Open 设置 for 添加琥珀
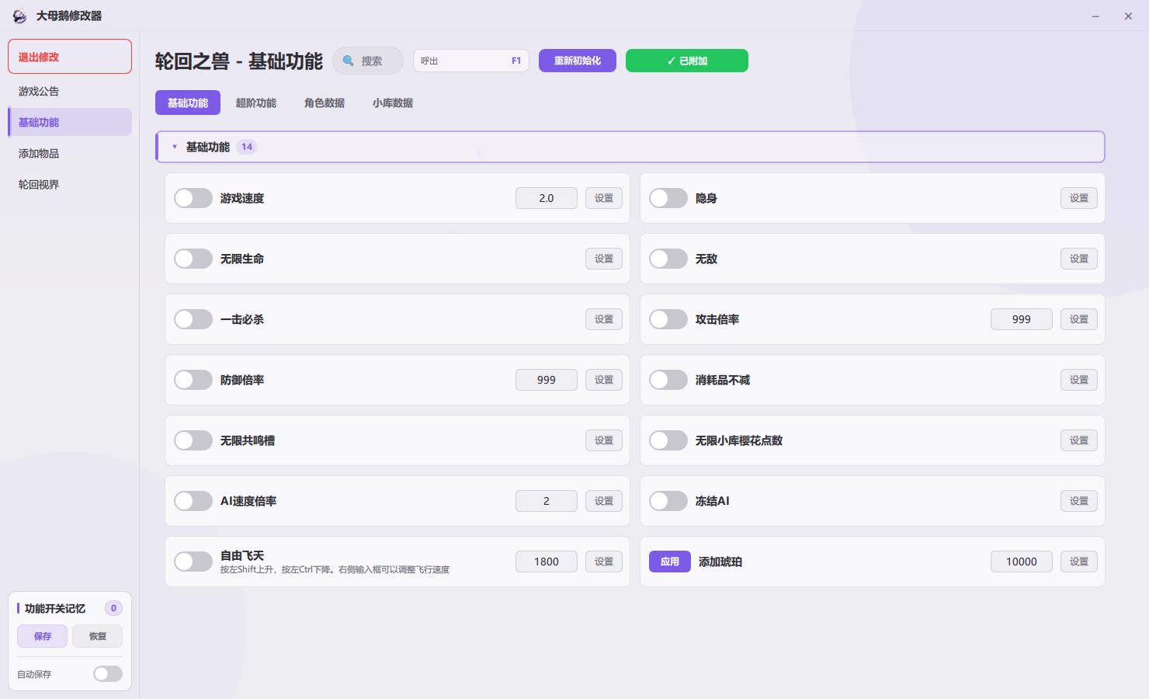This screenshot has height=699, width=1149. tap(1079, 562)
